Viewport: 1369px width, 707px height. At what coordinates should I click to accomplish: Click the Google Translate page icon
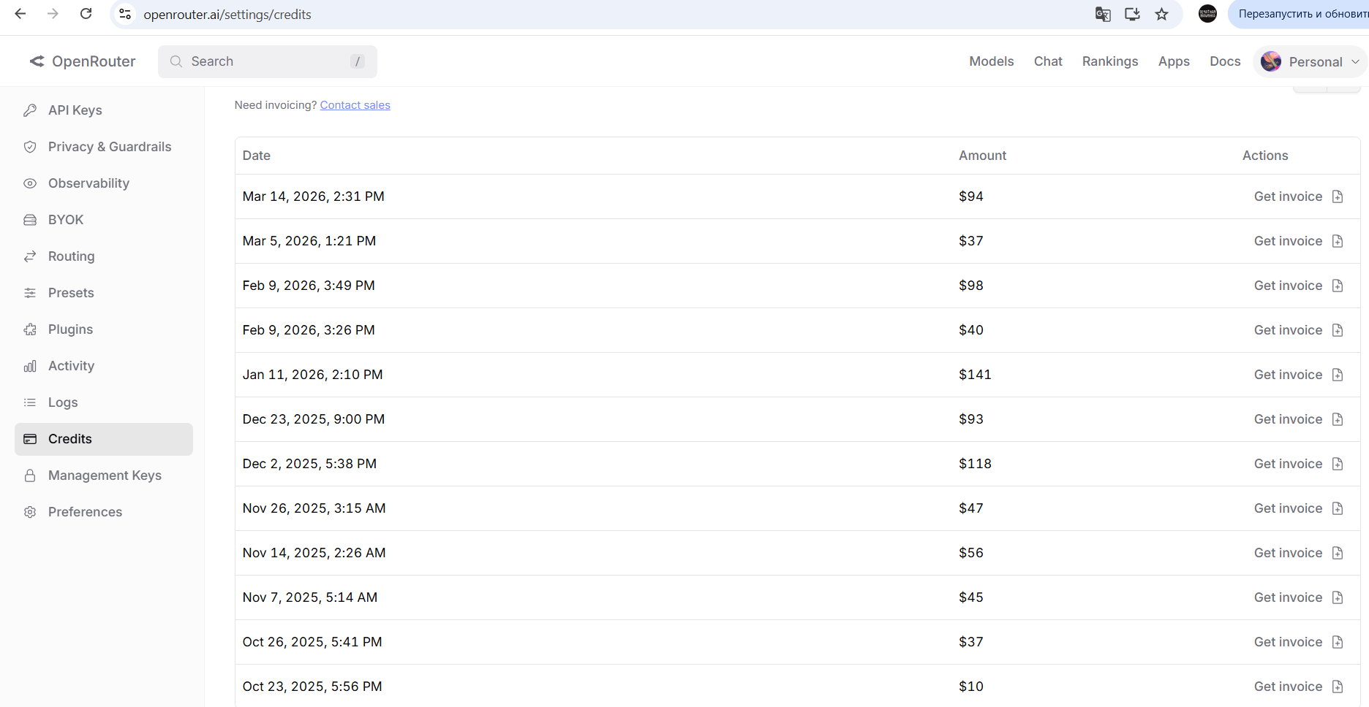coord(1103,14)
